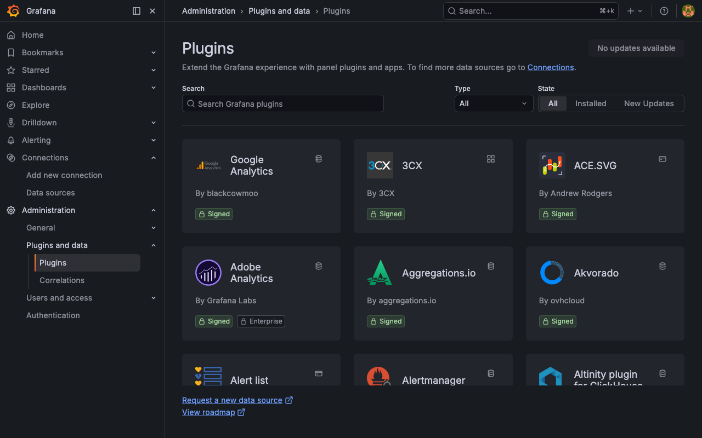
Task: Click Signed badge on Akvorado card
Action: click(558, 321)
